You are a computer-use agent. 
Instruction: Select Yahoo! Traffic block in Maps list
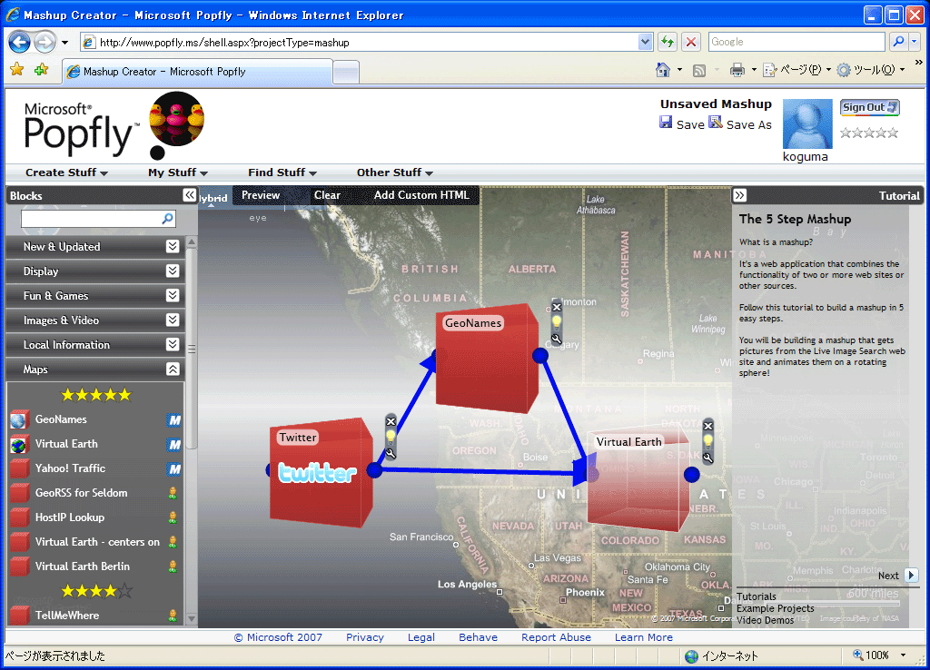(96, 468)
